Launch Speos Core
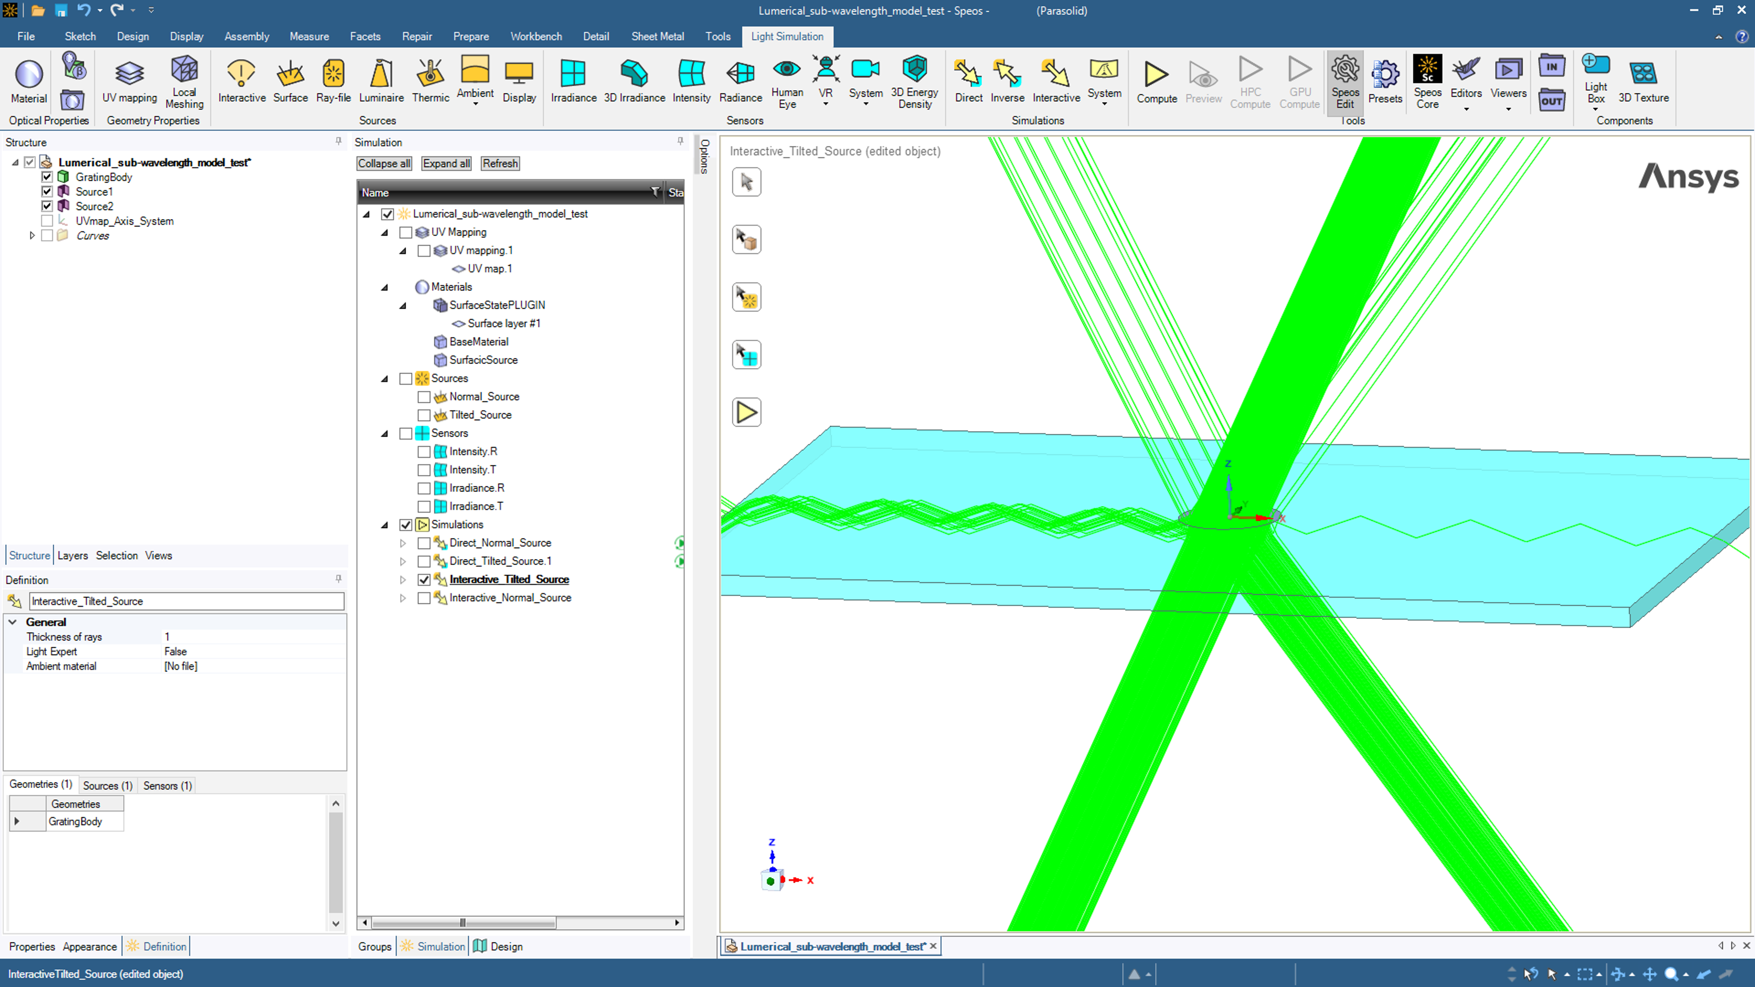Image resolution: width=1755 pixels, height=987 pixels. [1427, 82]
